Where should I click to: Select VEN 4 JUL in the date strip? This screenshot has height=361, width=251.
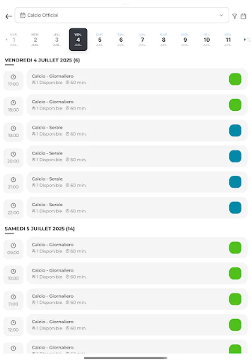click(78, 40)
